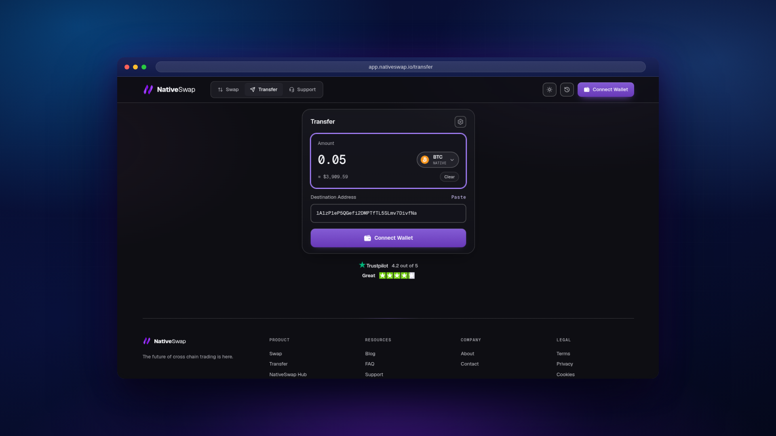Click the approximate value $3,909.59 text
The height and width of the screenshot is (436, 776).
coord(333,177)
